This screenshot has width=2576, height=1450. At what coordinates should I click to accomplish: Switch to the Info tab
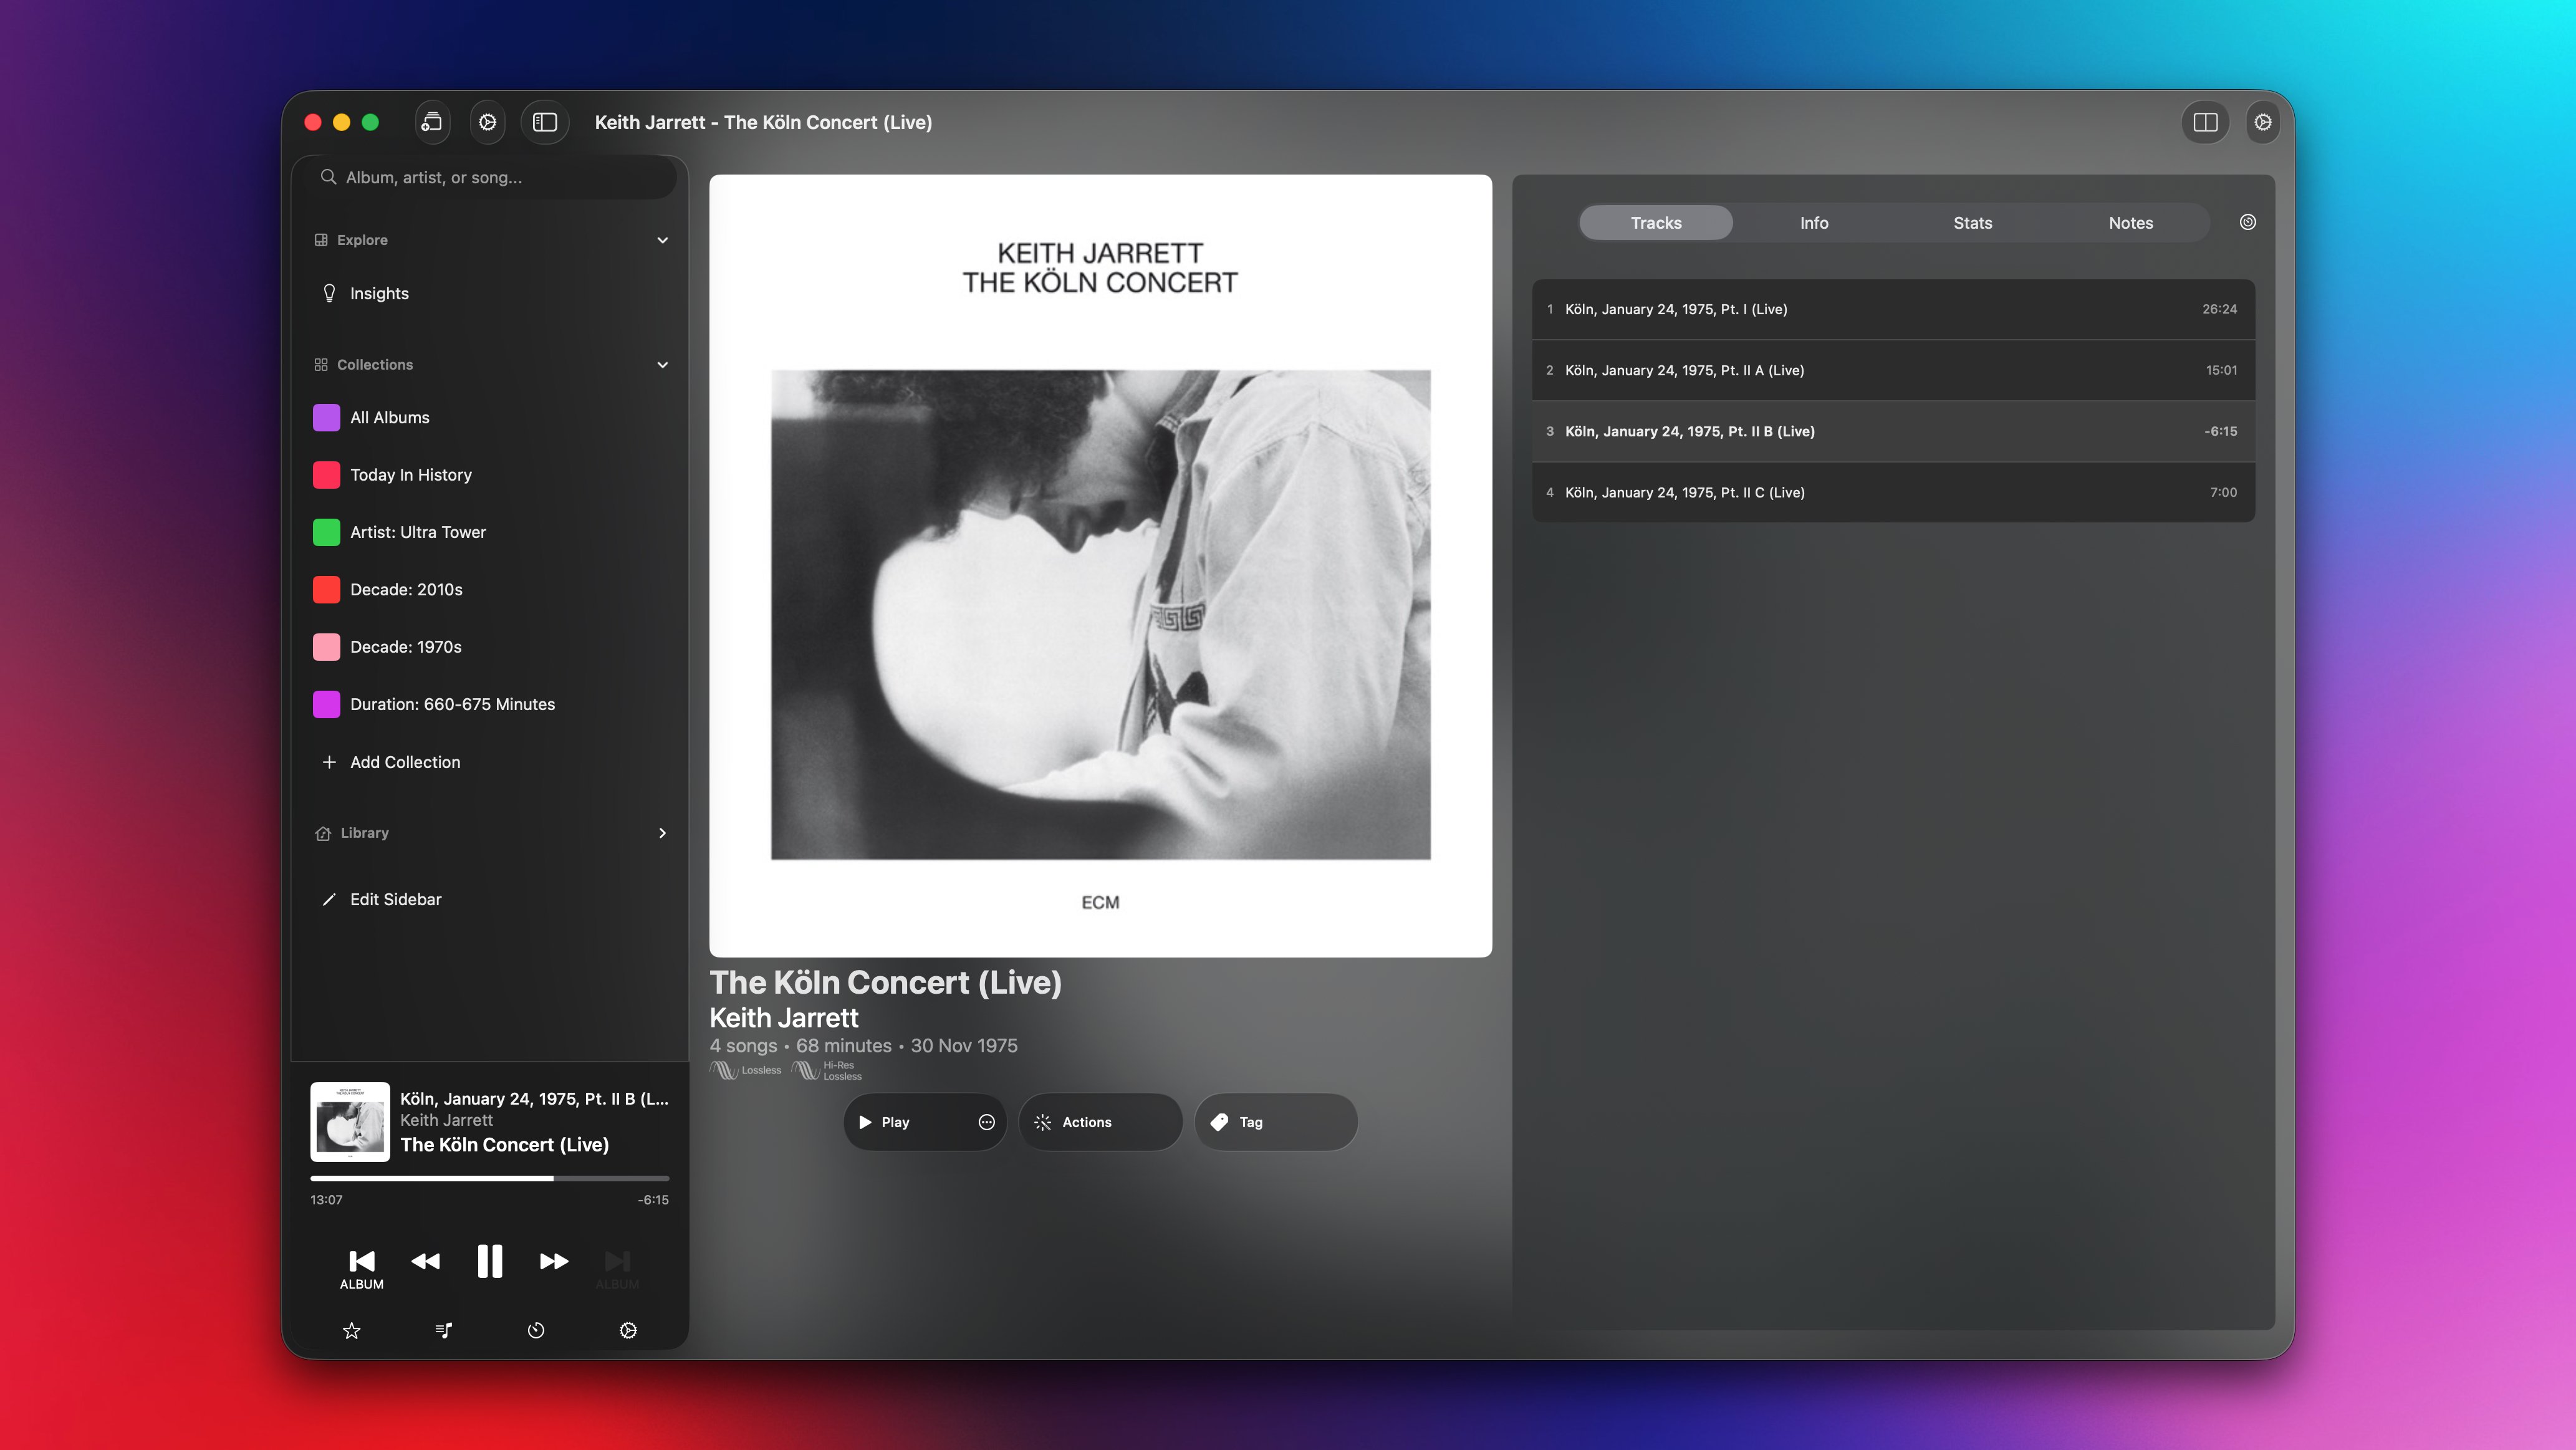click(1813, 222)
